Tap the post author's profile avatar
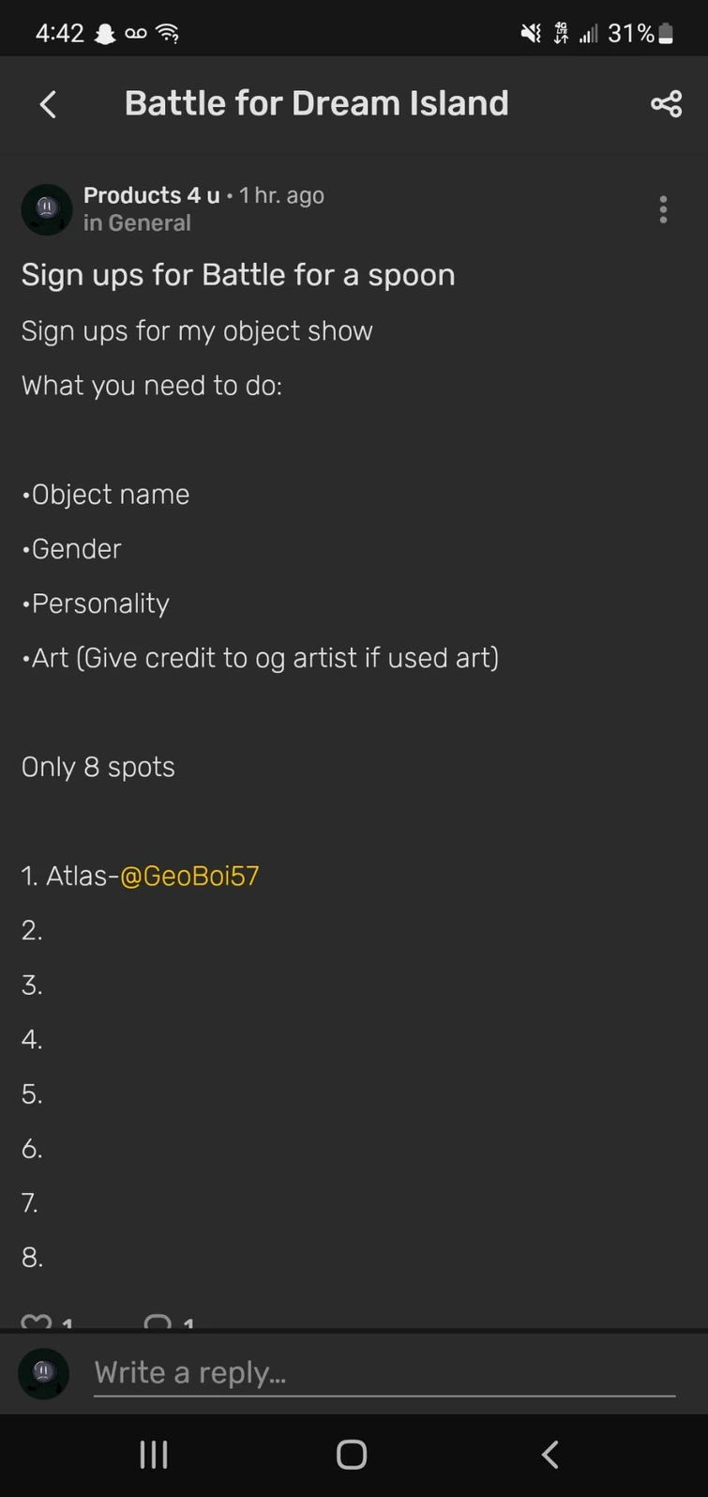This screenshot has width=708, height=1497. (47, 209)
